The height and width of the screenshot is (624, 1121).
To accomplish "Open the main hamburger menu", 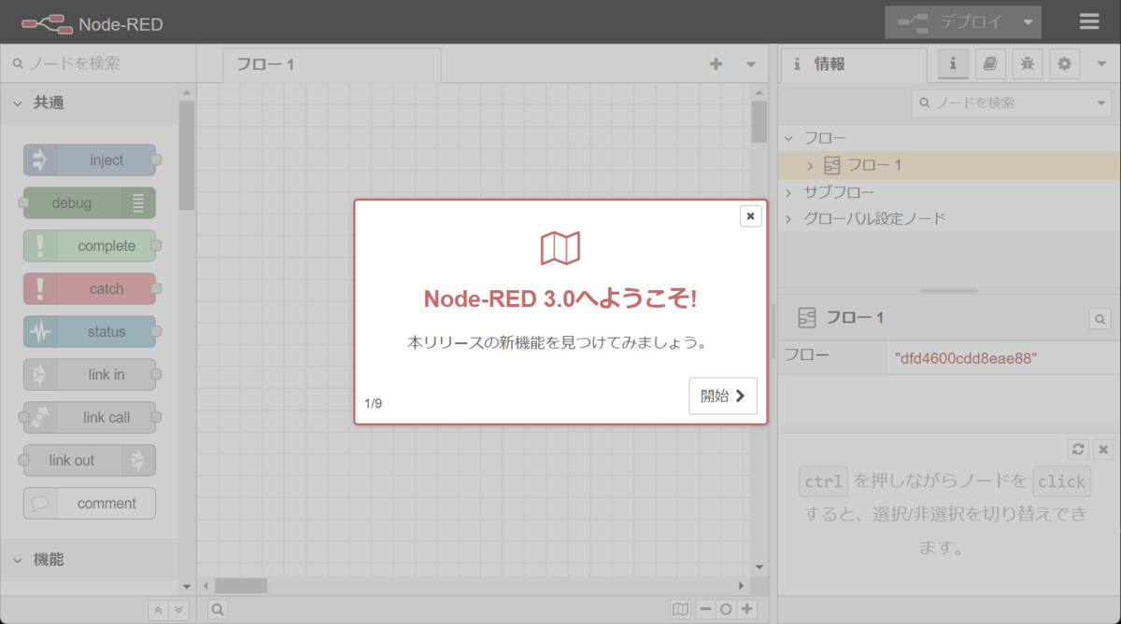I will click(1089, 22).
